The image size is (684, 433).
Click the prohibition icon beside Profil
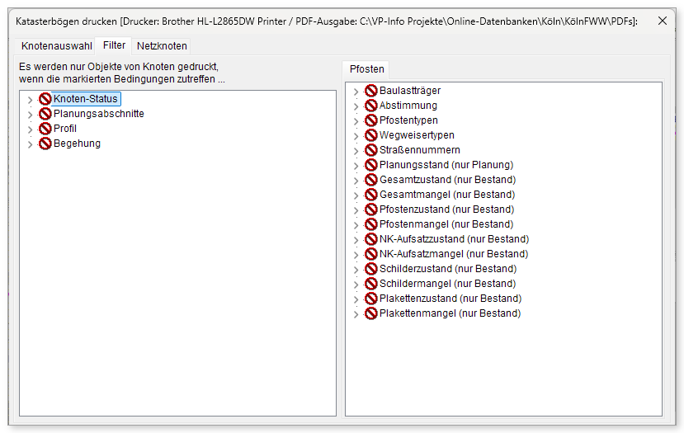[x=45, y=129]
